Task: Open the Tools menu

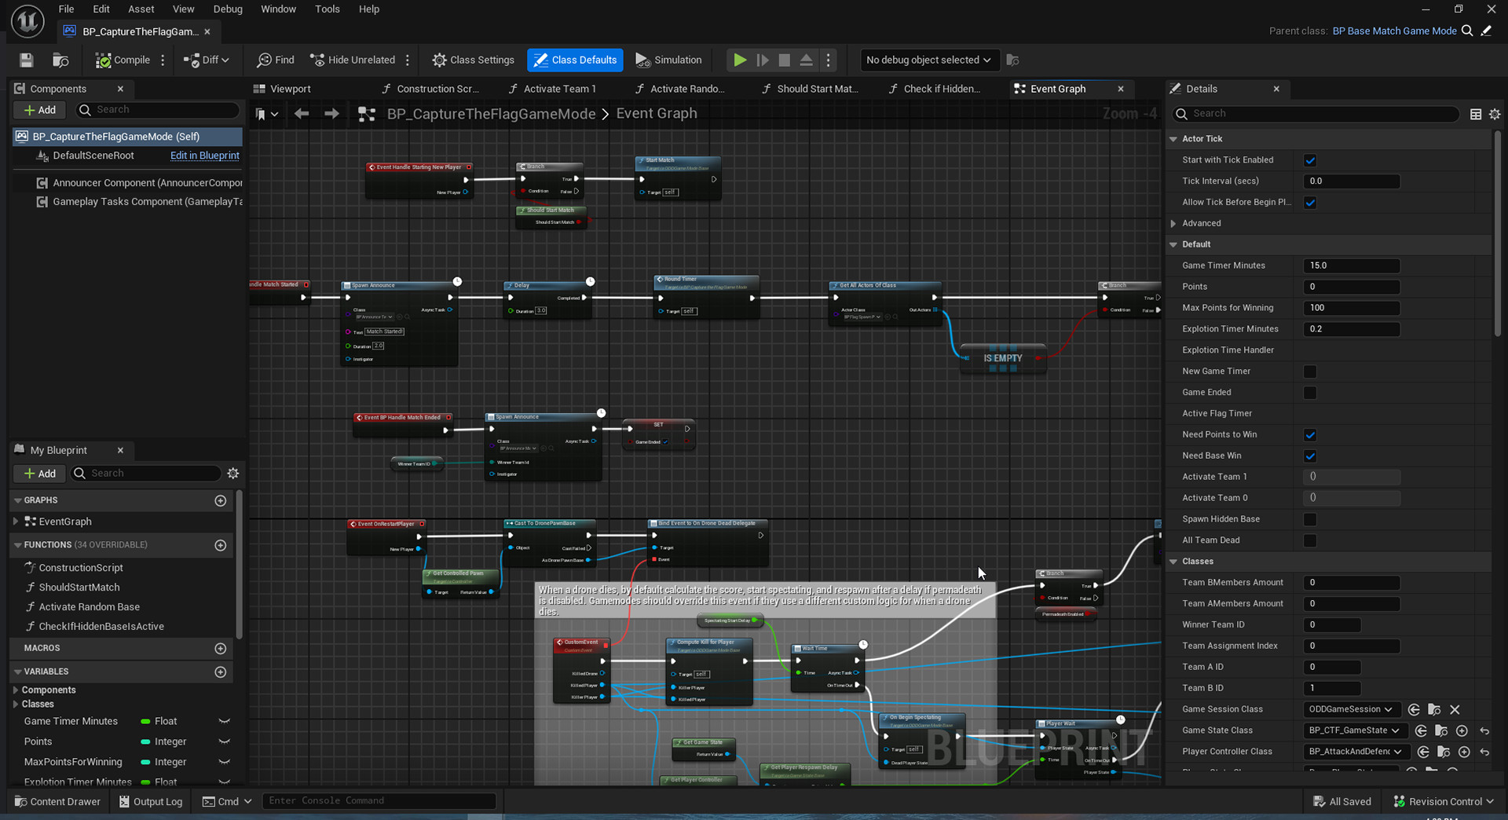Action: point(328,9)
